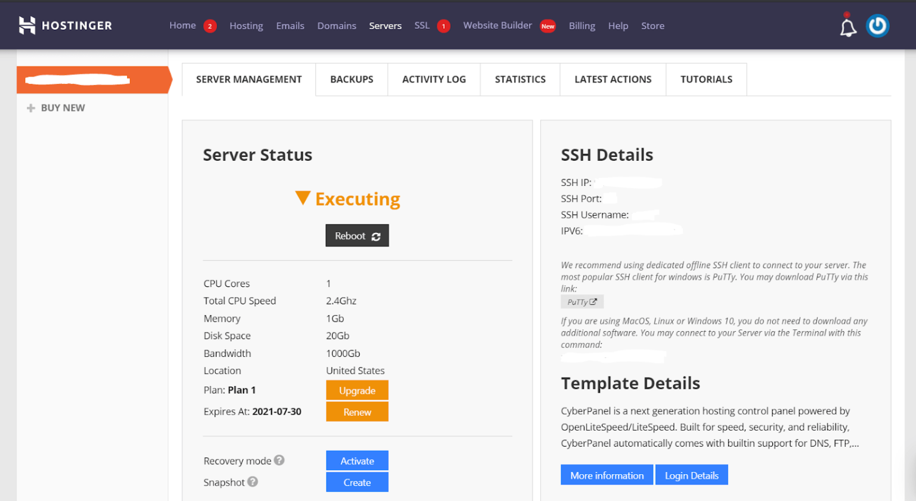Image resolution: width=916 pixels, height=501 pixels.
Task: Renew the VPS plan
Action: pos(357,412)
